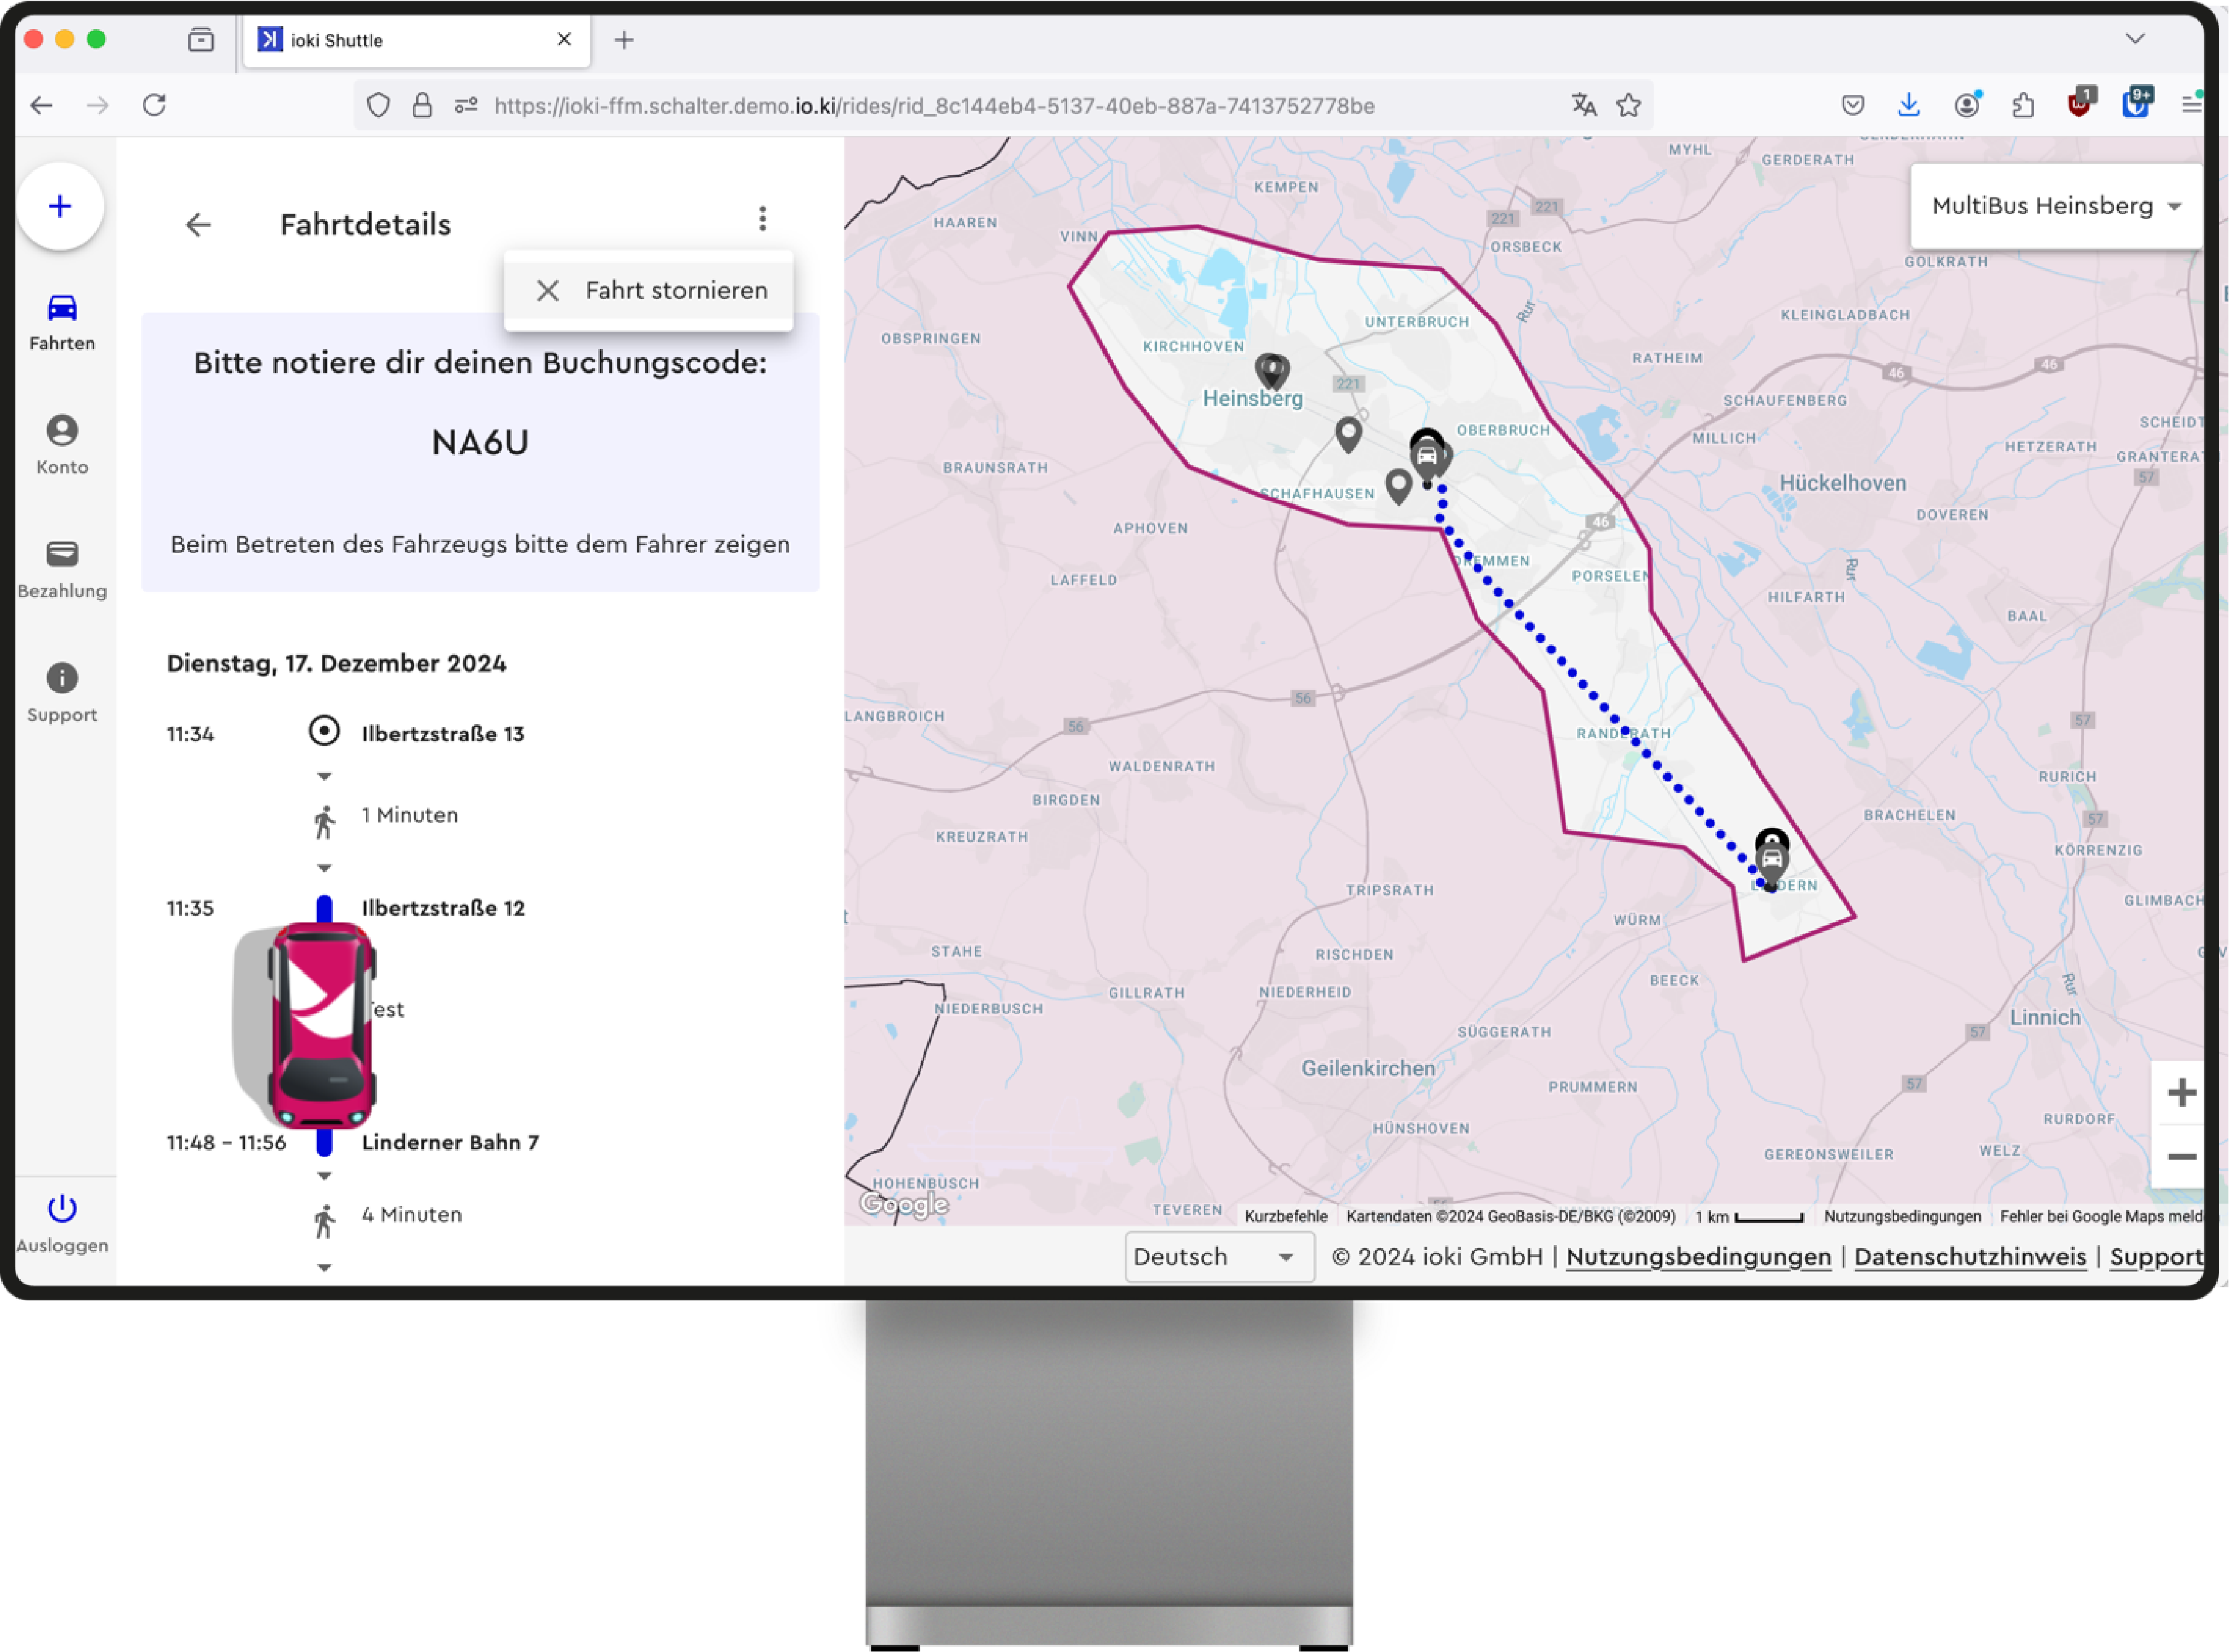The height and width of the screenshot is (1652, 2229).
Task: Open Datenschutzhinweis footer link
Action: click(x=1969, y=1257)
